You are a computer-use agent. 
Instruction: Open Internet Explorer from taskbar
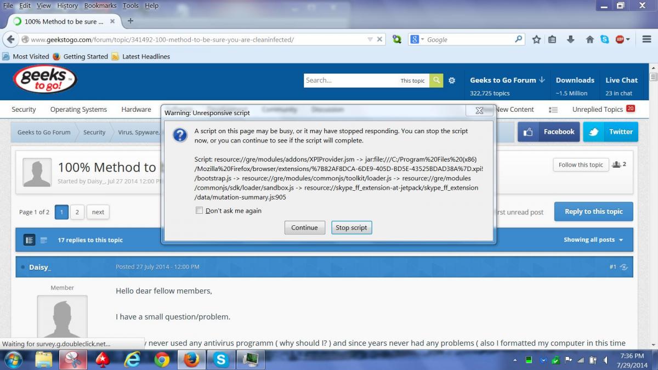(x=132, y=360)
